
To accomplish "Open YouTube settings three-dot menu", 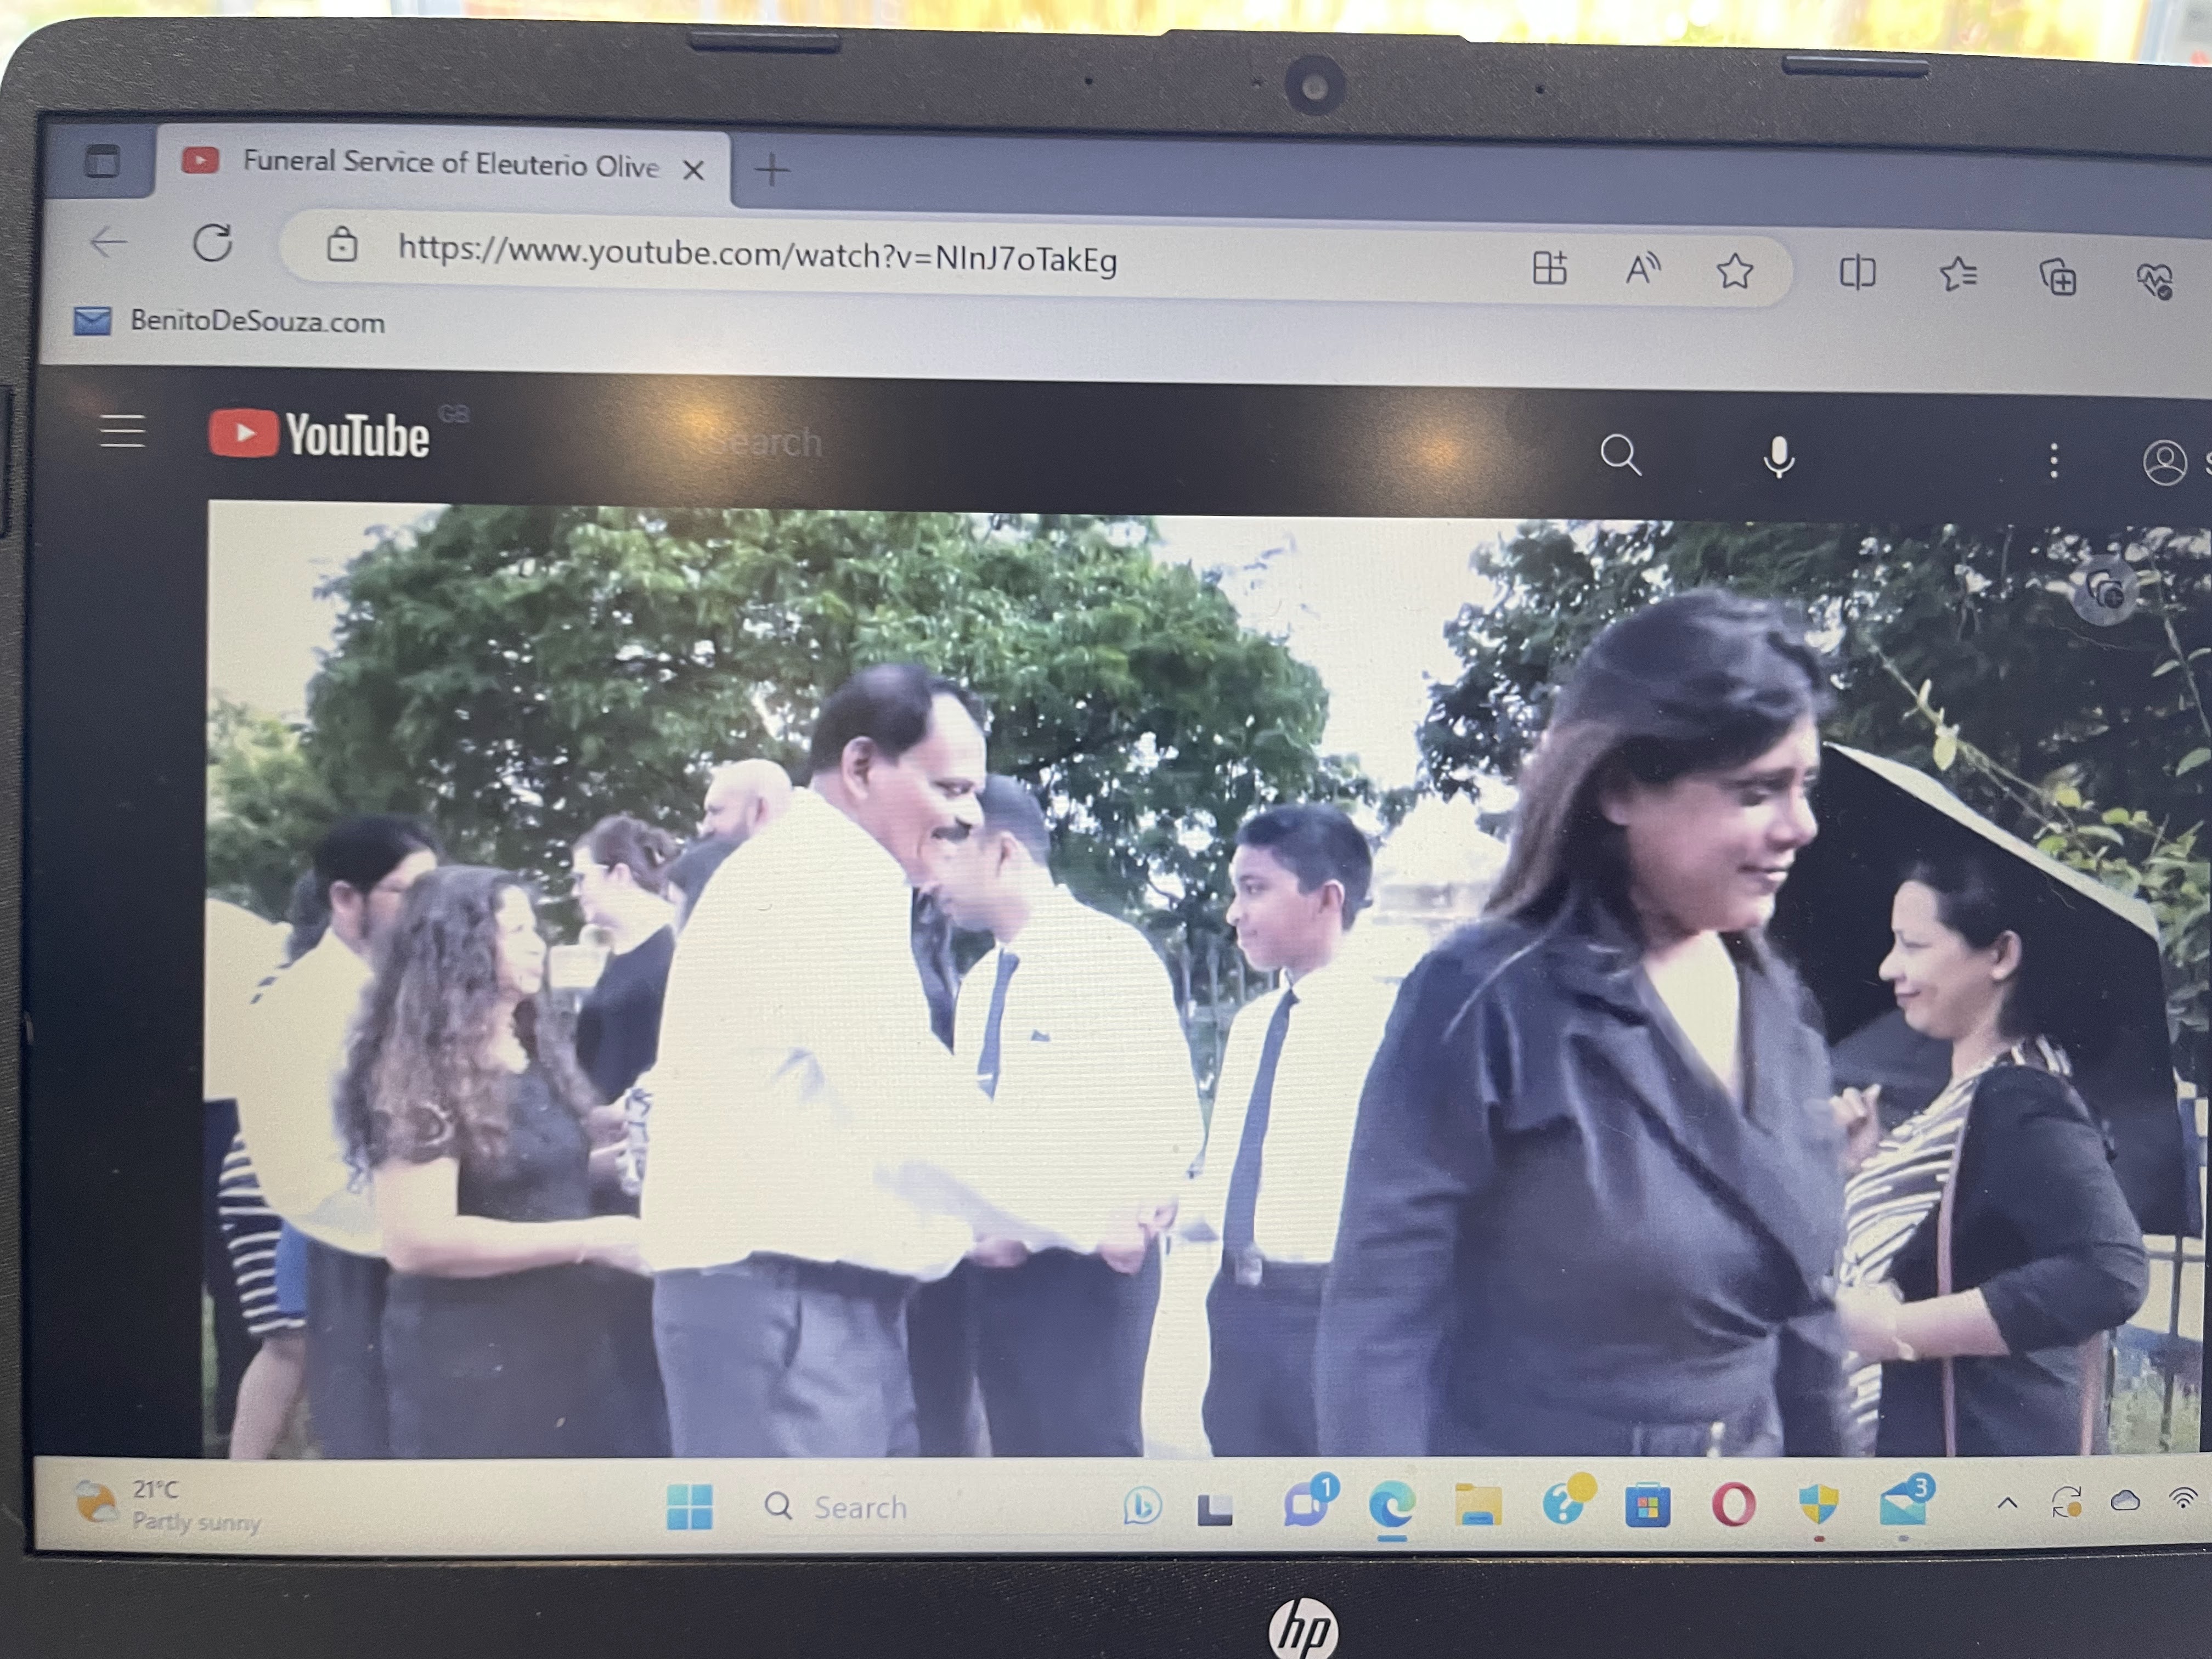I will 2053,461.
